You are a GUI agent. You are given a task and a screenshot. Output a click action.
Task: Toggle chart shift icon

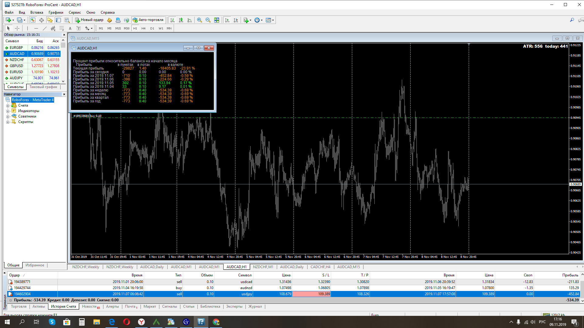tap(235, 20)
